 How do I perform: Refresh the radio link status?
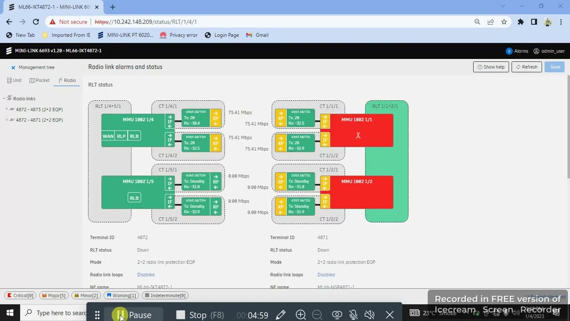[526, 67]
